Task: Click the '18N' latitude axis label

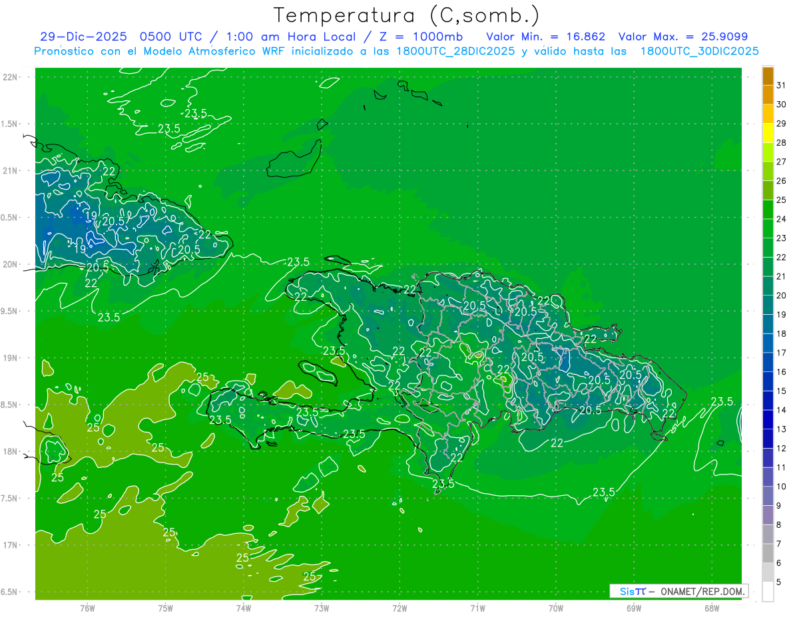Action: (x=9, y=451)
